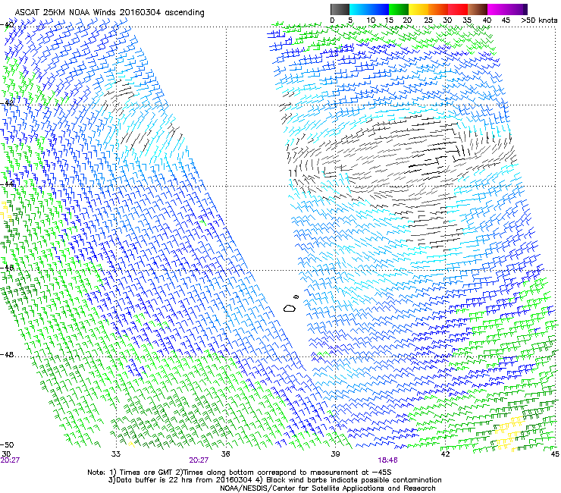561x493 pixels.
Task: Select the orange 25-30 knots legend segment
Action: click(x=438, y=9)
